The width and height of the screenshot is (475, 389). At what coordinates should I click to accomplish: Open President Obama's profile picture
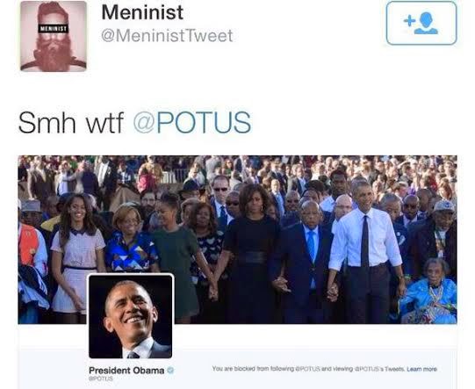point(131,316)
